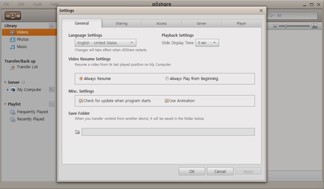
Task: Click the large thumbnail size icon
Action: 315,26
